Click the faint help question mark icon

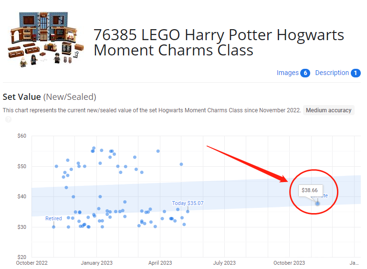8,119
